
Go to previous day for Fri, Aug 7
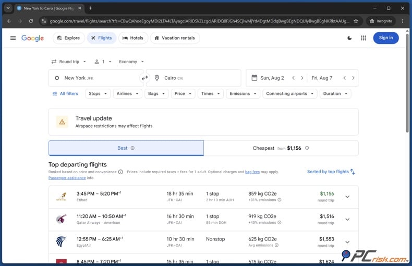coord(345,78)
